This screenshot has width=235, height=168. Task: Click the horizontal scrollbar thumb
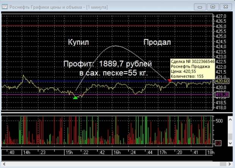pyautogui.click(x=223, y=164)
